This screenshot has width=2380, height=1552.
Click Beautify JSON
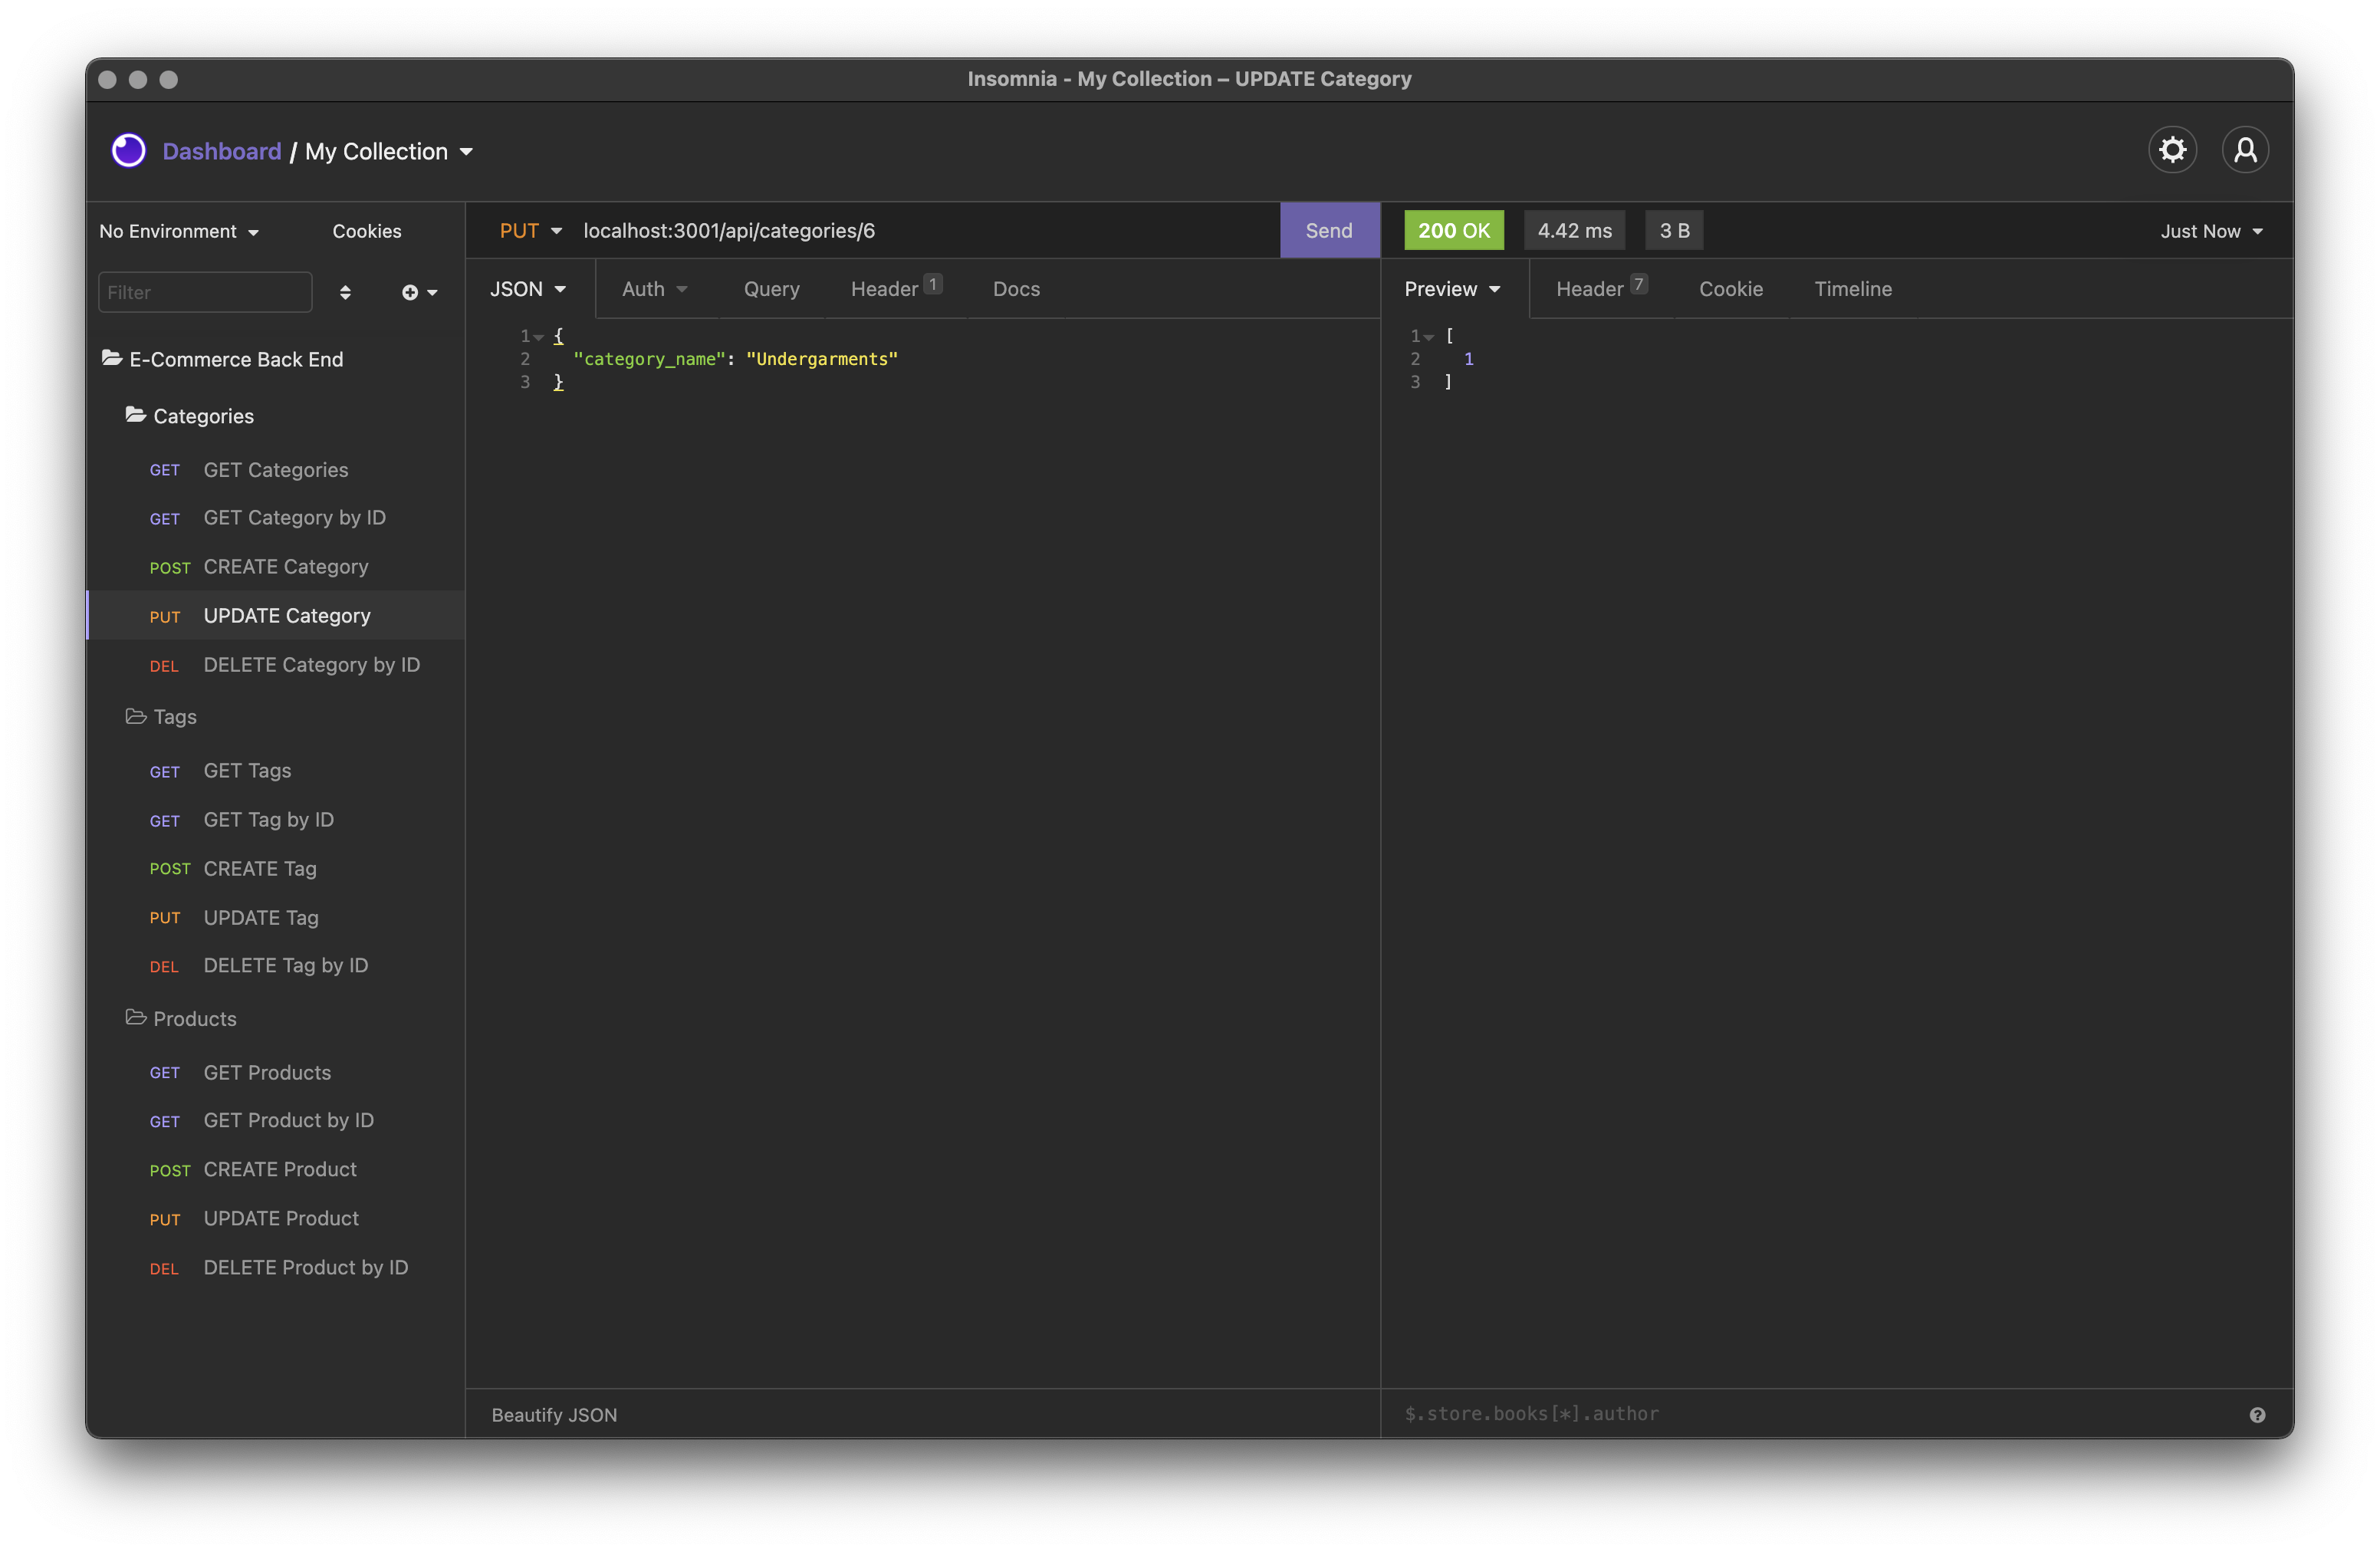coord(554,1414)
